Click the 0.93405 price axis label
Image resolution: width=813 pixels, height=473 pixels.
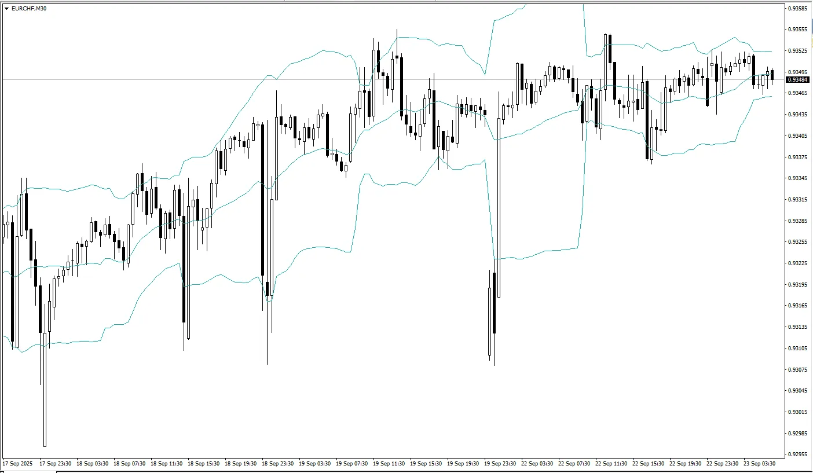pyautogui.click(x=799, y=135)
